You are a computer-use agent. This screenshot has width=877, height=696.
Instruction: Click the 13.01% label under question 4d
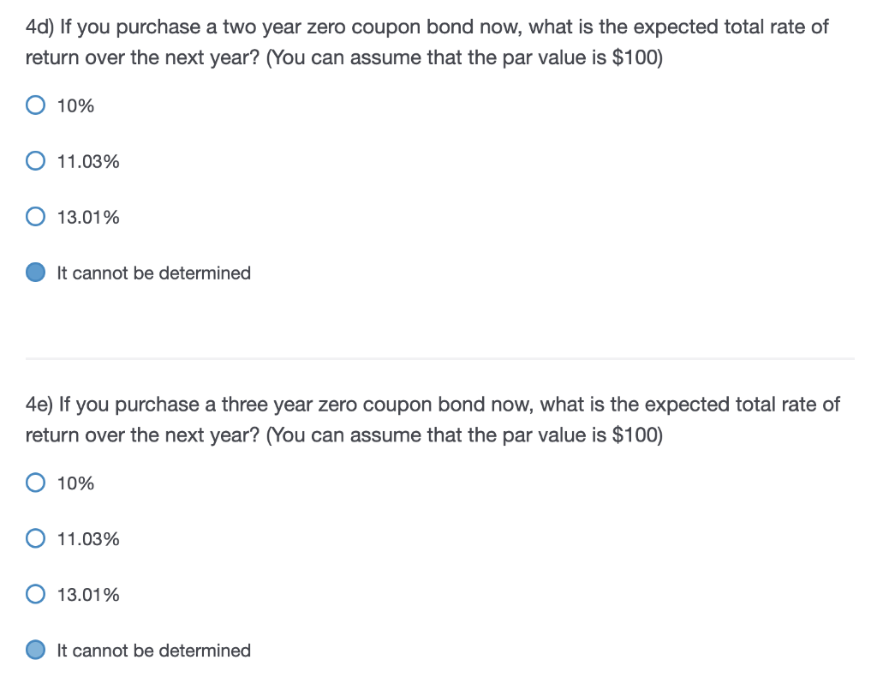[87, 217]
